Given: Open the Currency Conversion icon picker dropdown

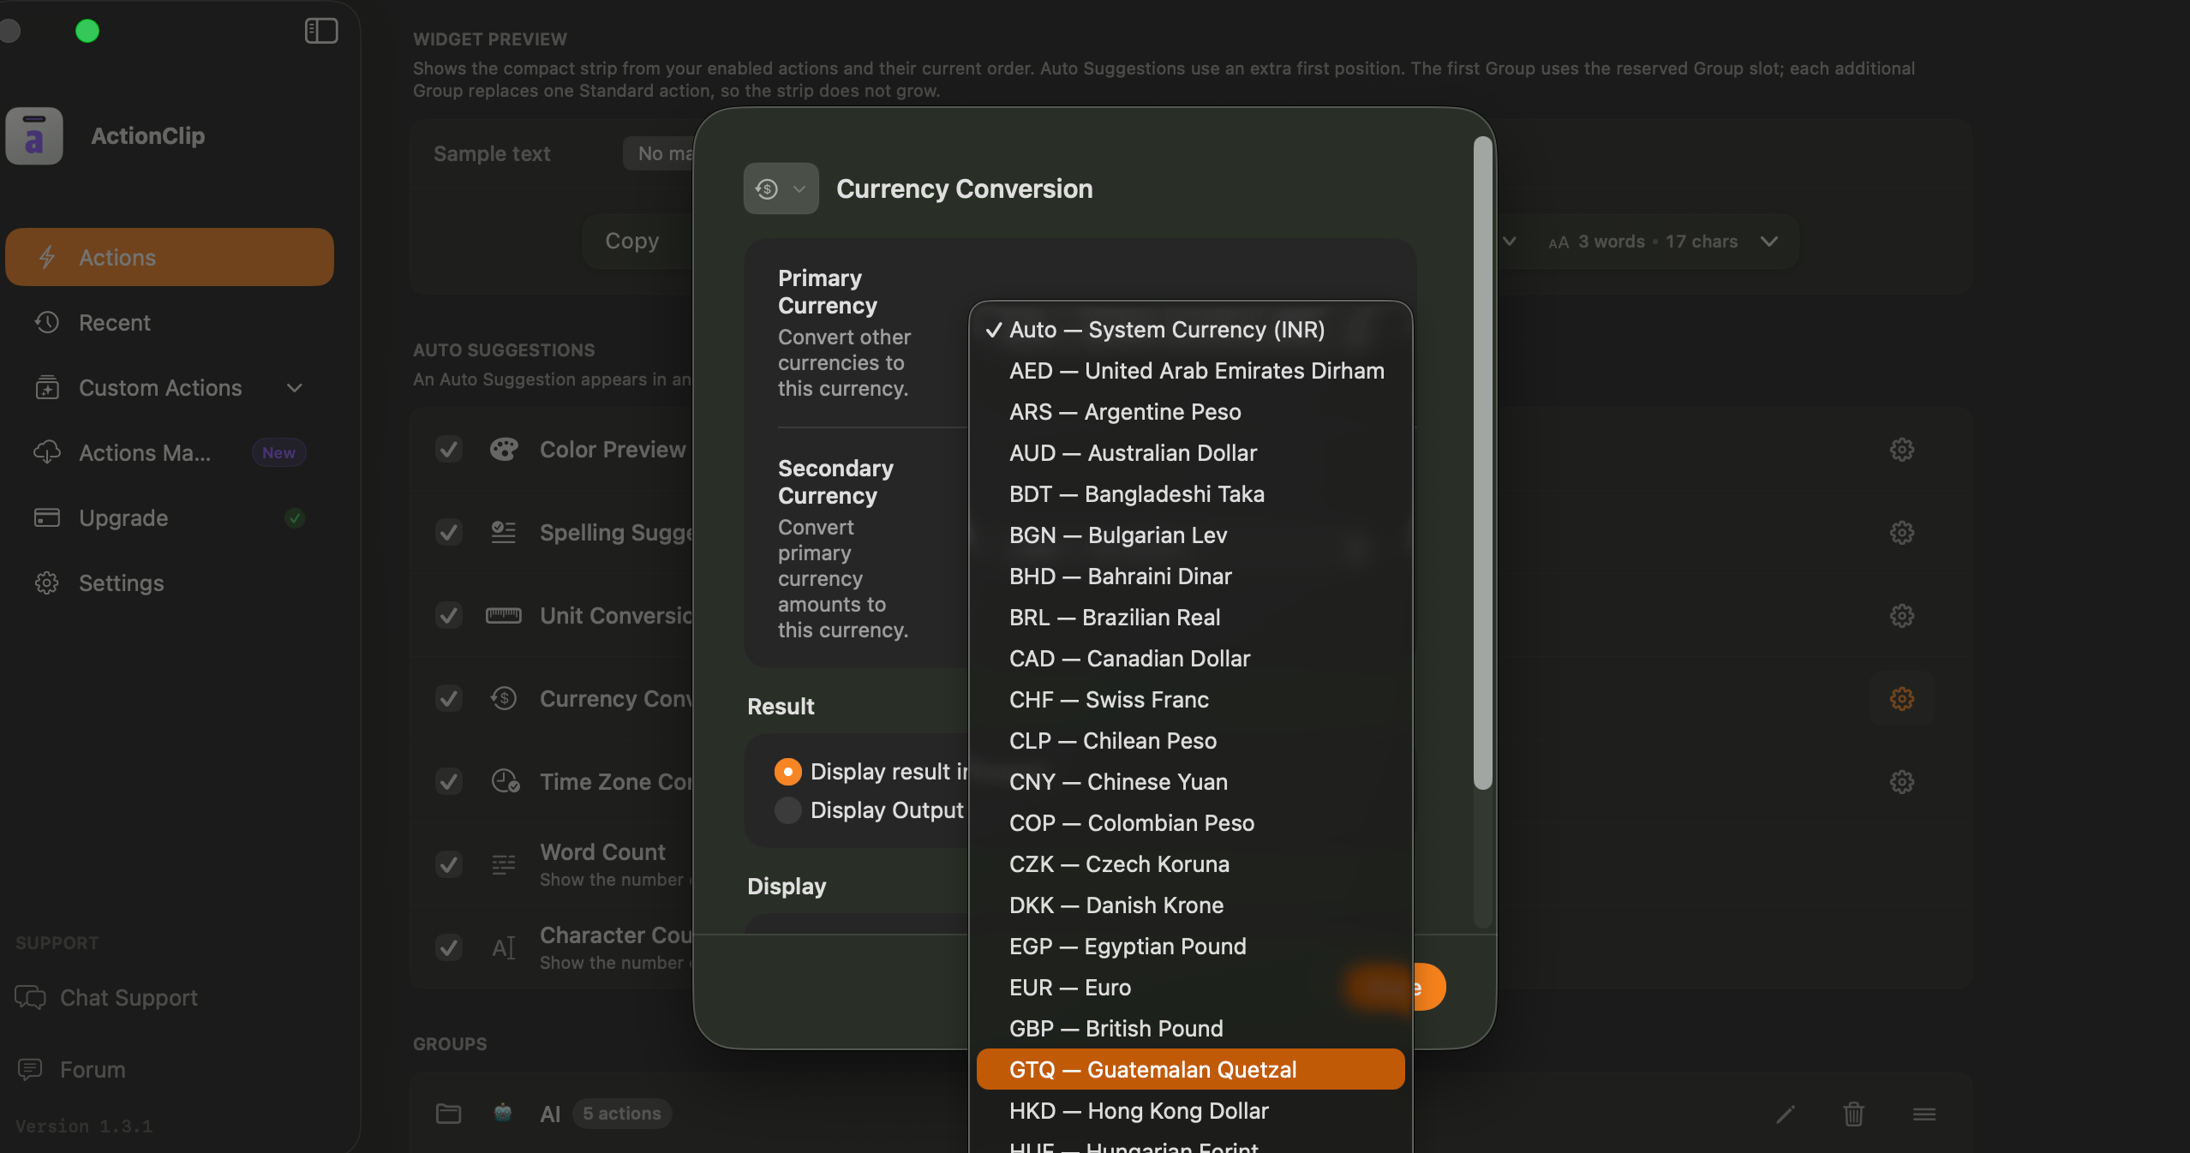Looking at the screenshot, I should tap(781, 188).
